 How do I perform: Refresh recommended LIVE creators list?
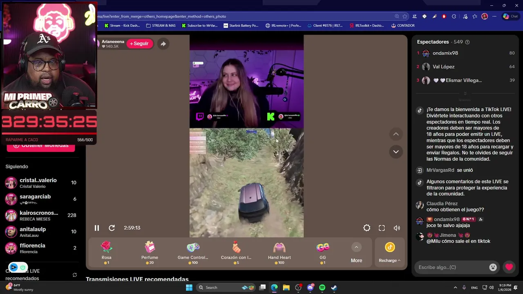point(75,275)
